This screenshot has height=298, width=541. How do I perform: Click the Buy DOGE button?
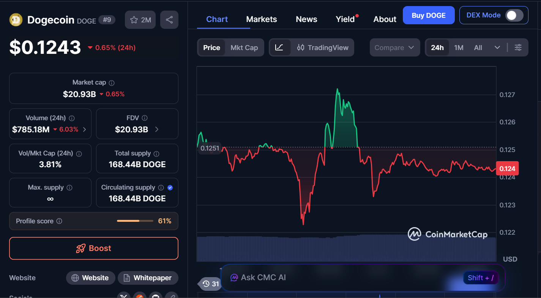(x=429, y=15)
